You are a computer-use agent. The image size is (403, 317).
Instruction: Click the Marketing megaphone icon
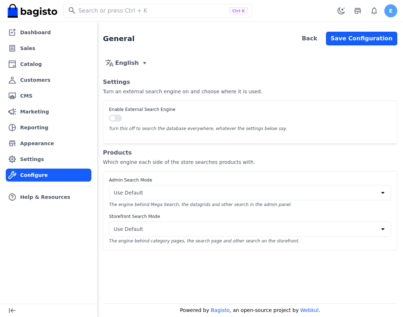pyautogui.click(x=12, y=112)
